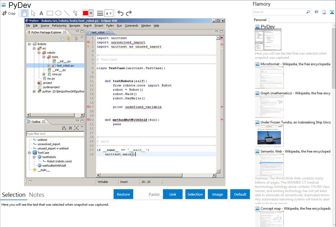Select methodNotWithSelf in the Outline

pos(54,166)
